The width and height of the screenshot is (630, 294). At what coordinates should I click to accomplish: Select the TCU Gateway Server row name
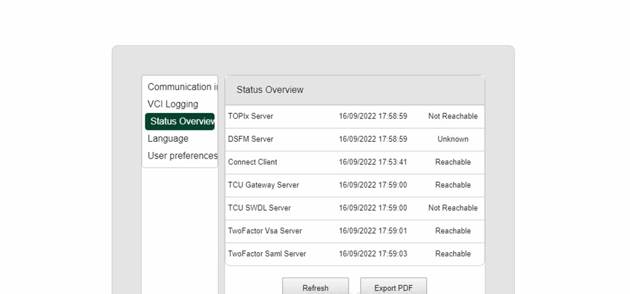click(x=263, y=185)
